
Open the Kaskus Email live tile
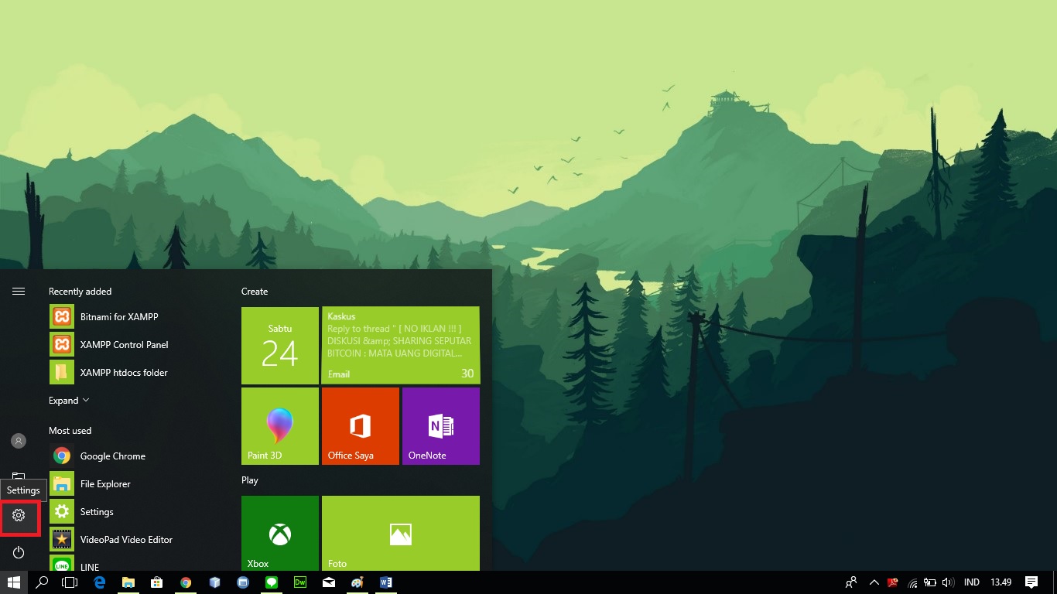click(x=401, y=346)
